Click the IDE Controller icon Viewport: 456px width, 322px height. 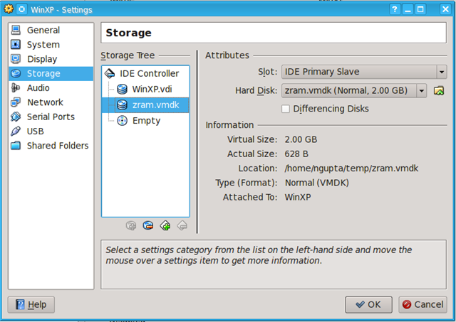(110, 74)
